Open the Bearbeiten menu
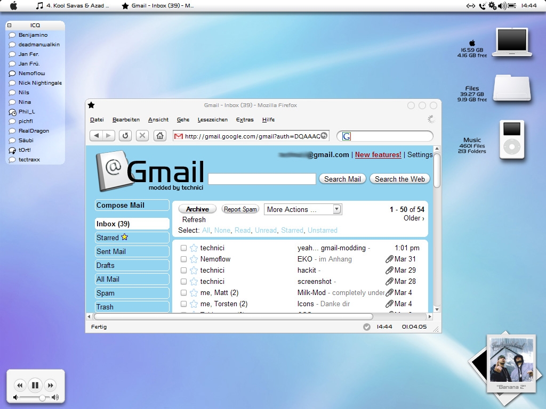 (x=126, y=120)
